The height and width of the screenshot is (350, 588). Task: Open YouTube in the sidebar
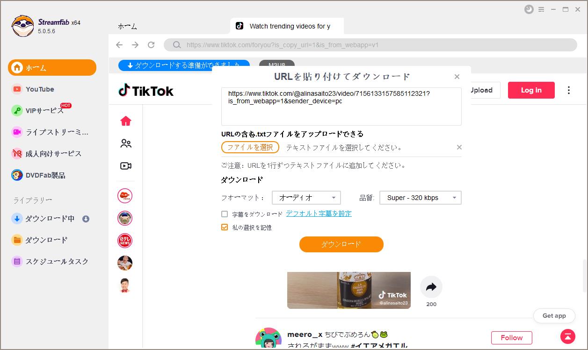(40, 89)
